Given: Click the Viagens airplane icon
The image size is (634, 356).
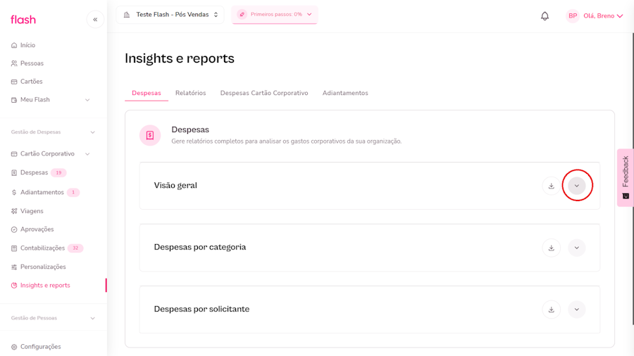Looking at the screenshot, I should click(14, 211).
